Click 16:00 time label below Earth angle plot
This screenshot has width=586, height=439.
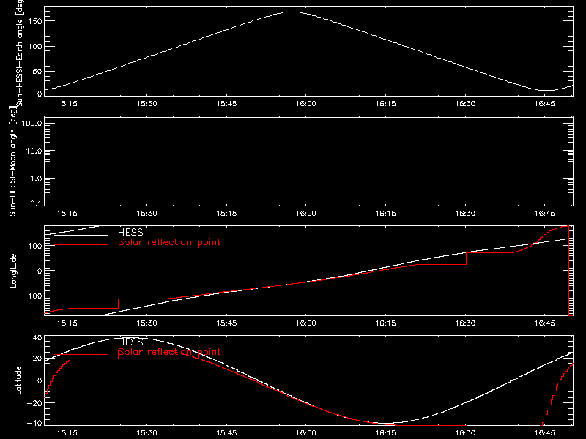[305, 104]
